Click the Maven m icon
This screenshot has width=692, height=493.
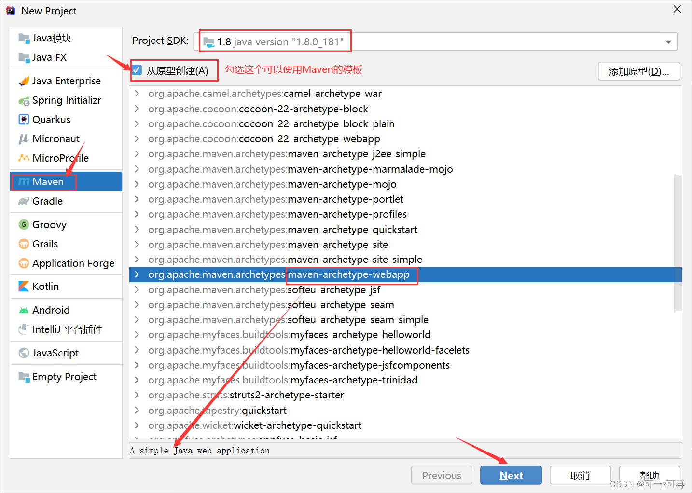(x=24, y=182)
